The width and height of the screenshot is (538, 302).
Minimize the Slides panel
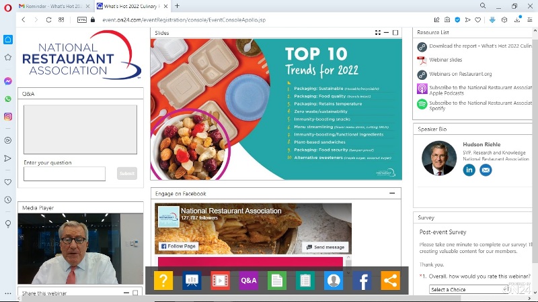(x=386, y=32)
